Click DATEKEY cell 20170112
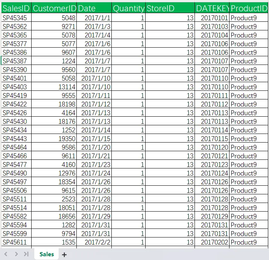Image resolution: width=269 pixels, height=260 pixels. tap(212, 104)
